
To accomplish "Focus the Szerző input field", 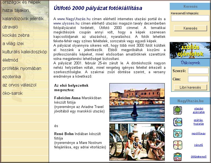I will (x=198, y=71).
